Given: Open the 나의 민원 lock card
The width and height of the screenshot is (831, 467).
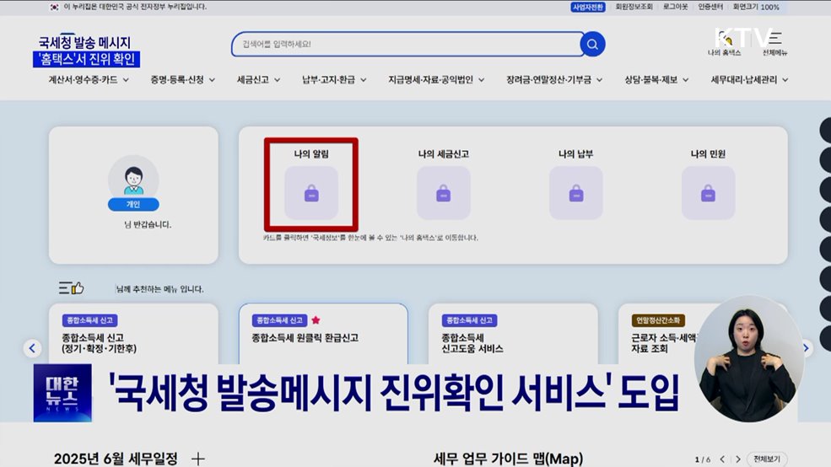Looking at the screenshot, I should pyautogui.click(x=708, y=193).
